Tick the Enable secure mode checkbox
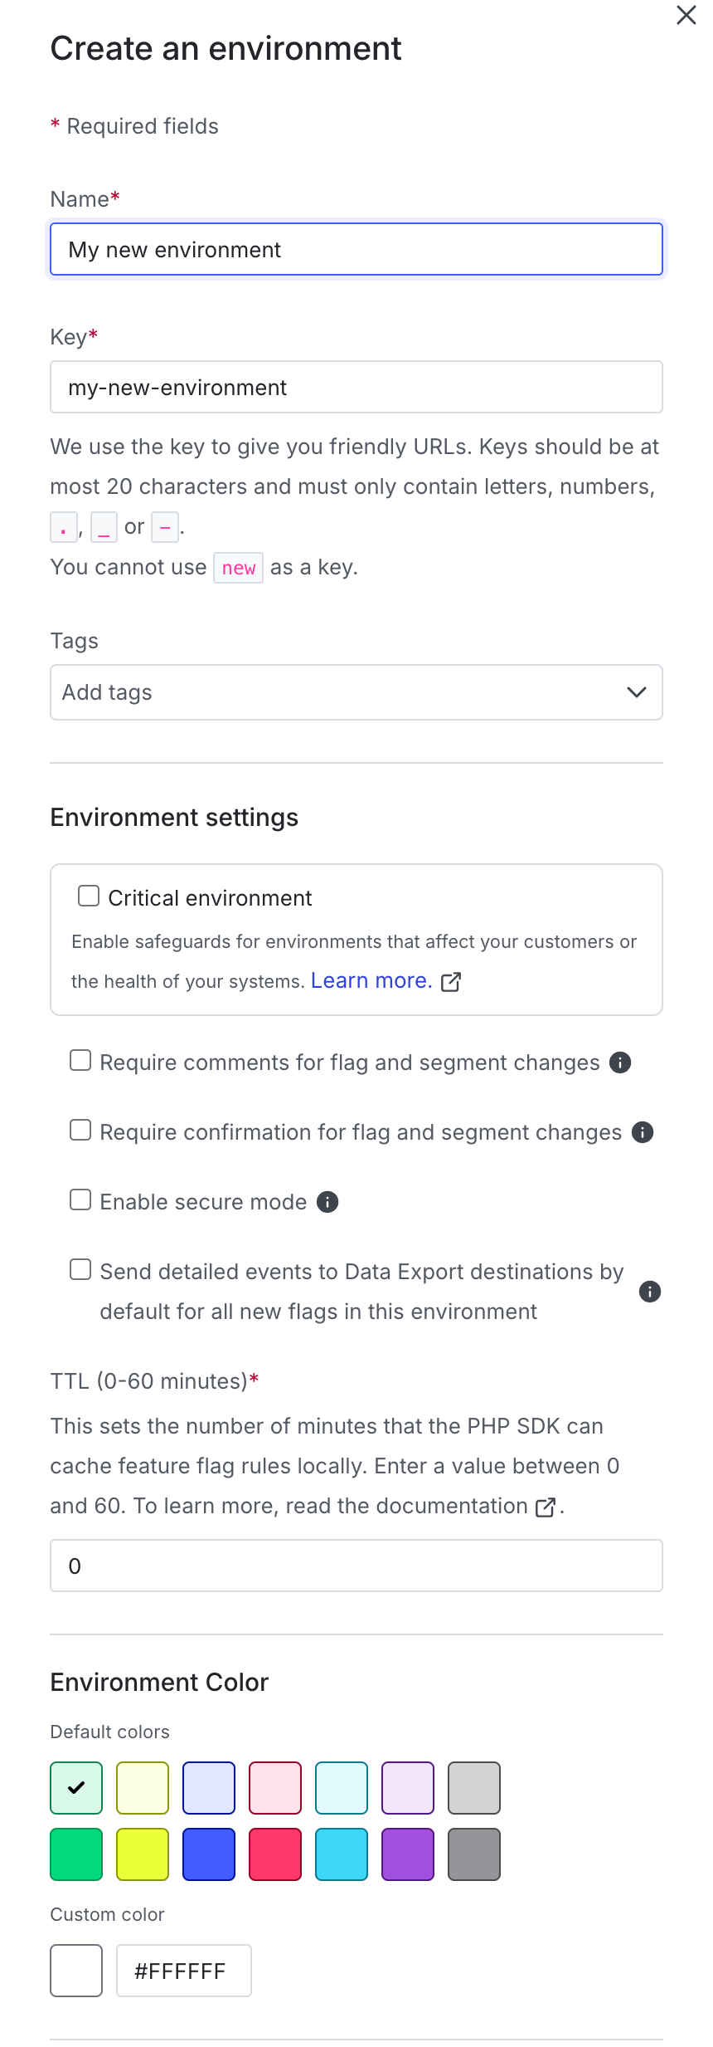This screenshot has width=713, height=2047. 80,1199
